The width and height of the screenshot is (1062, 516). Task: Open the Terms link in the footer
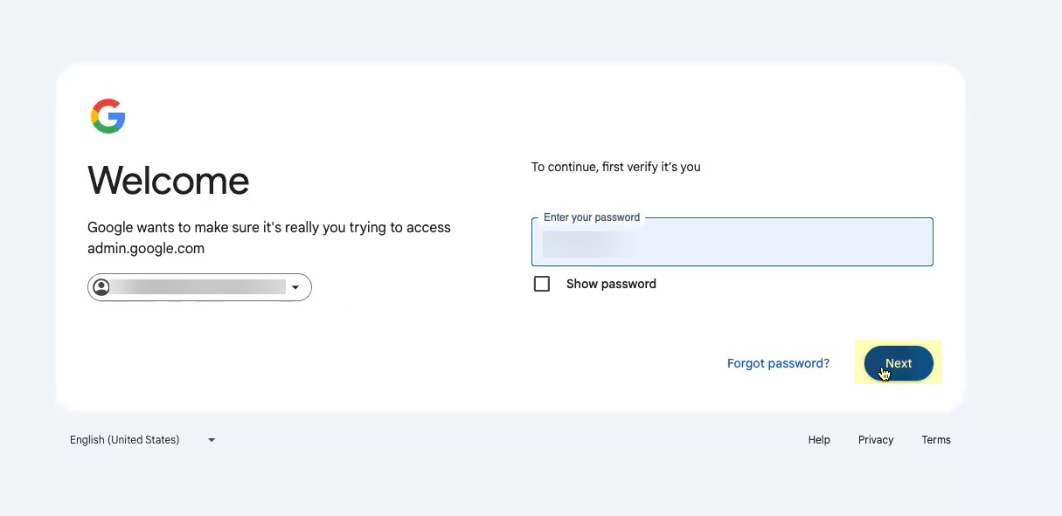tap(936, 440)
